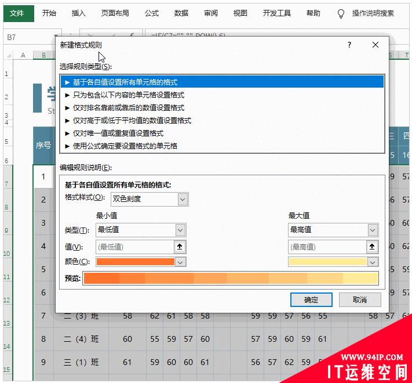Image resolution: width=412 pixels, height=383 pixels.
Task: Click the yellow maximum color swatch
Action: click(327, 262)
